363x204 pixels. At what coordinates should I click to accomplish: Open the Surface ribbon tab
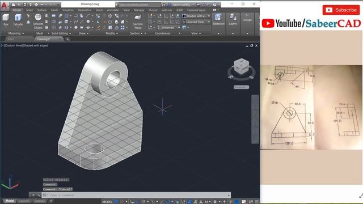[x=41, y=10]
